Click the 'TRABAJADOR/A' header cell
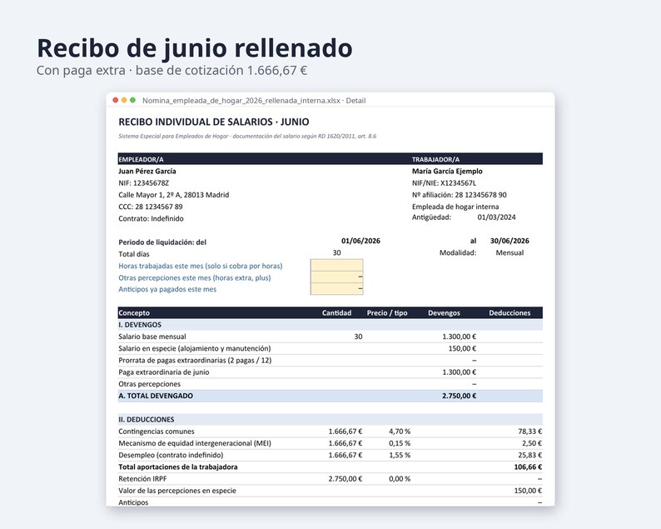661x529 pixels. [435, 159]
